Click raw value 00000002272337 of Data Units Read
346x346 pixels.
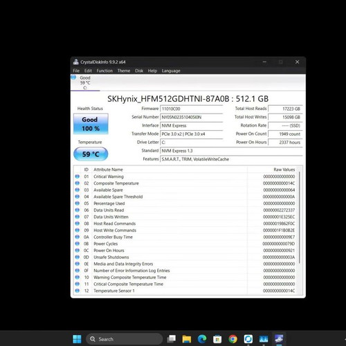[x=279, y=210]
